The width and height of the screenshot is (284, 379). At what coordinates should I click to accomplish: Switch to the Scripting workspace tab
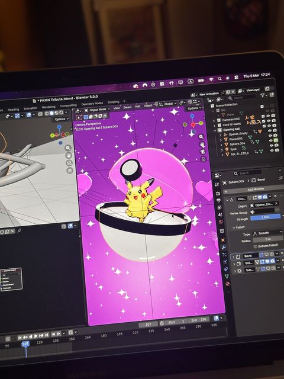(114, 102)
